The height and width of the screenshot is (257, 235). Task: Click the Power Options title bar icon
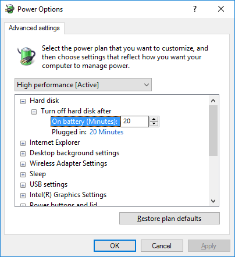(x=9, y=9)
